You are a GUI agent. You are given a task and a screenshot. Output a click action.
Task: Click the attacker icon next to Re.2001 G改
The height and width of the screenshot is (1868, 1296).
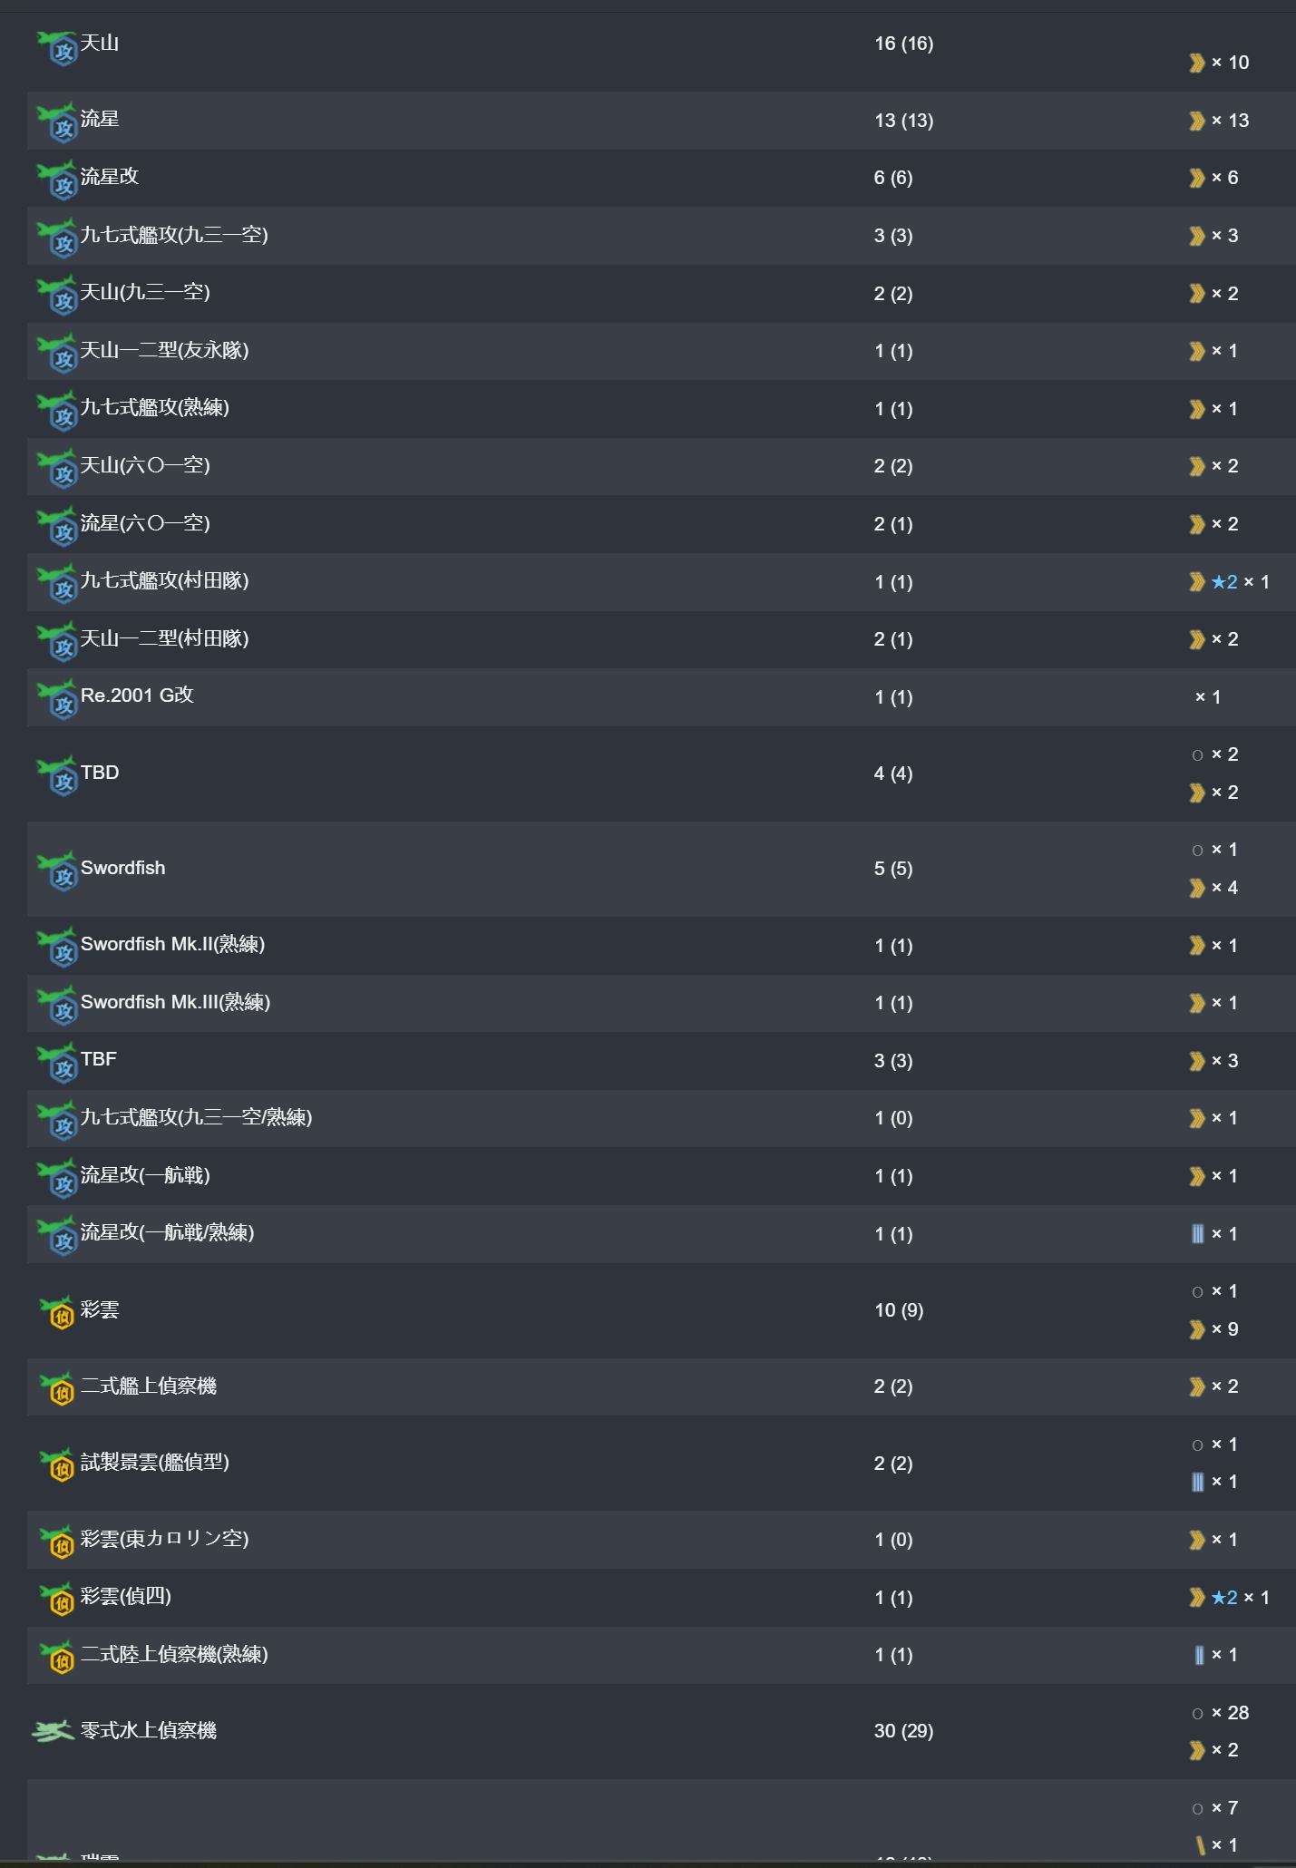click(57, 700)
